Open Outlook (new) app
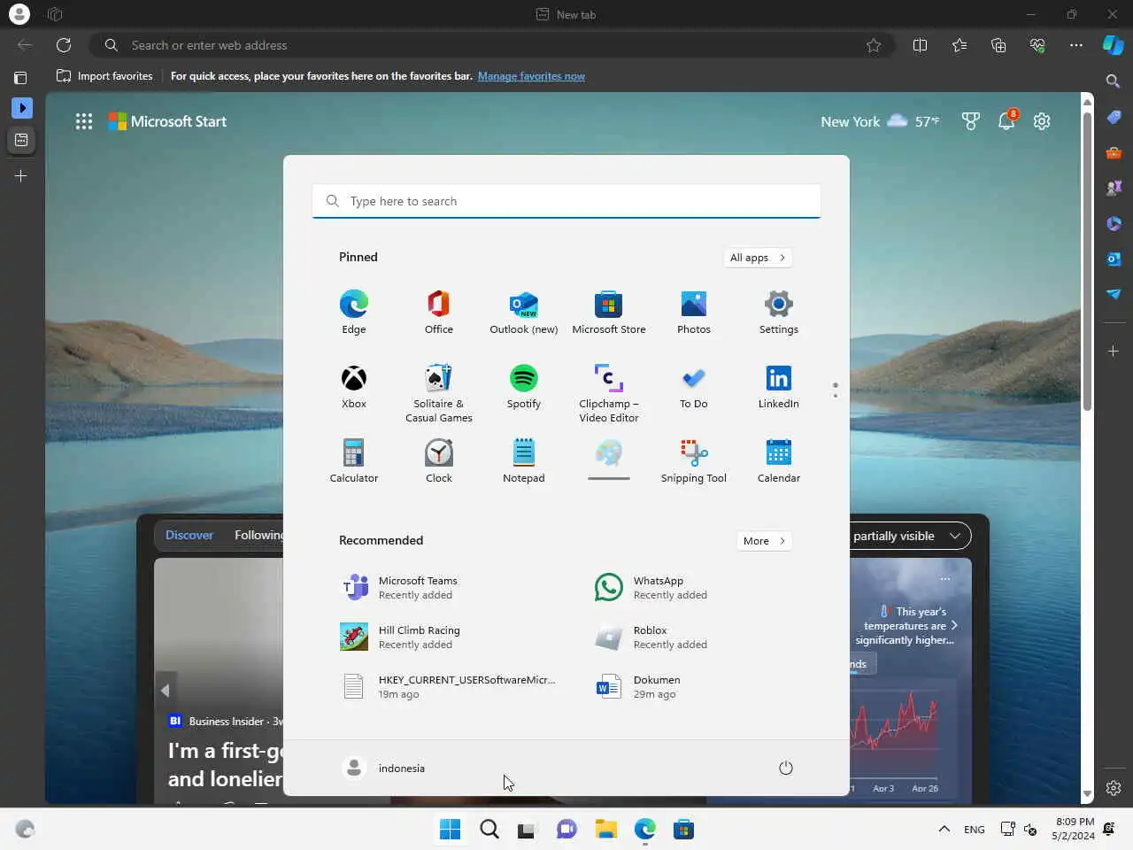The height and width of the screenshot is (850, 1133). click(524, 313)
